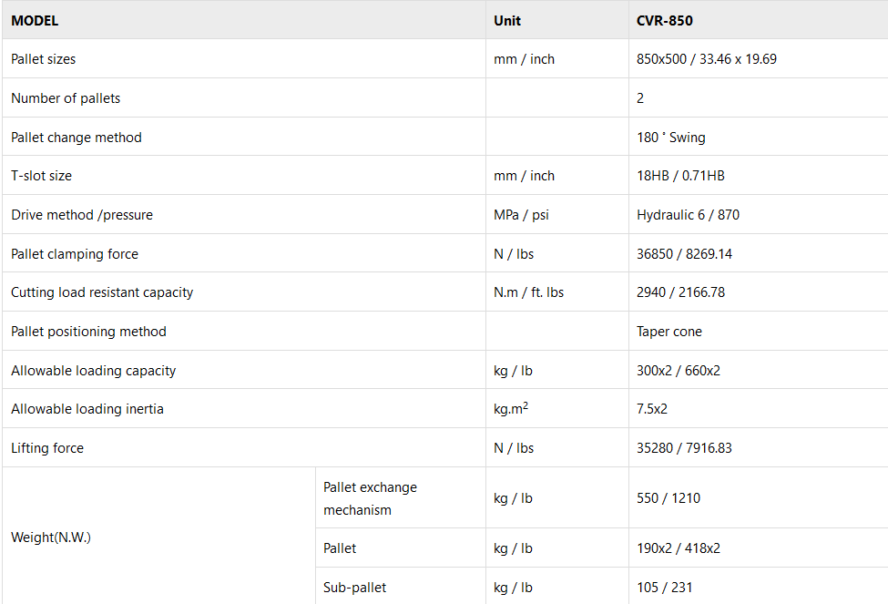Click the MPa / psi unit cell
888x604 pixels.
pyautogui.click(x=522, y=215)
